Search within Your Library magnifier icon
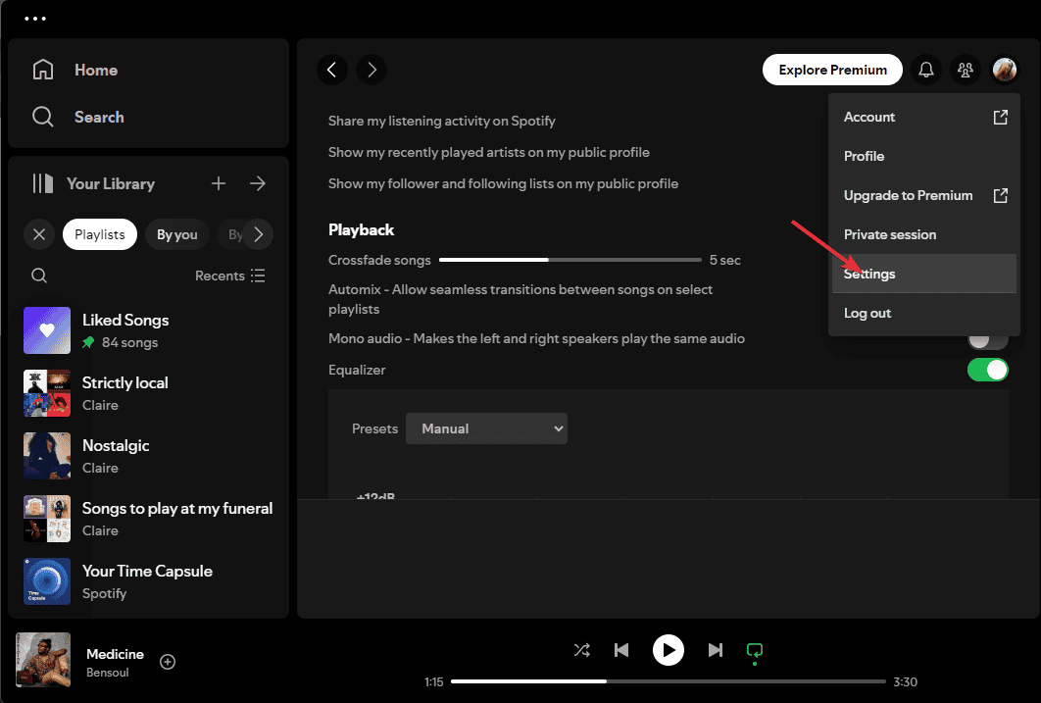 [x=39, y=276]
